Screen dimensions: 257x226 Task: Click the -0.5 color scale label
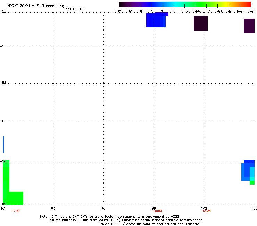[207, 11]
